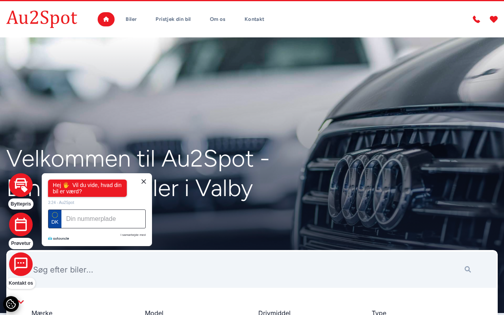Open the Biler menu item

coord(131,19)
